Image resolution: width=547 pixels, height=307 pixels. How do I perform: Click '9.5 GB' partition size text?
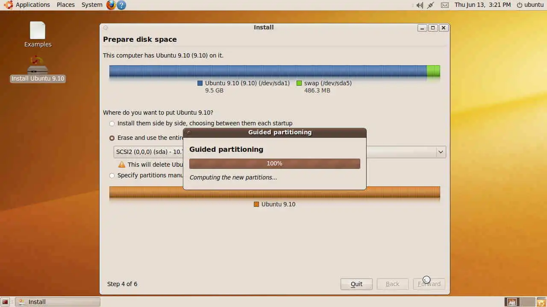coord(215,91)
